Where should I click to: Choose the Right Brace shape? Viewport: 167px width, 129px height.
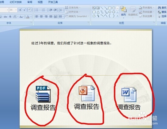point(114,16)
